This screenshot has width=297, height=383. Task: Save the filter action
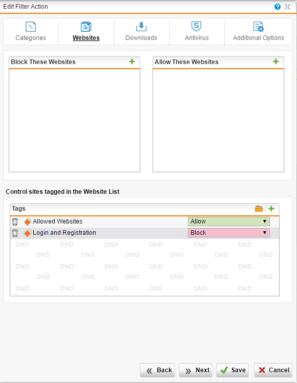(232, 370)
